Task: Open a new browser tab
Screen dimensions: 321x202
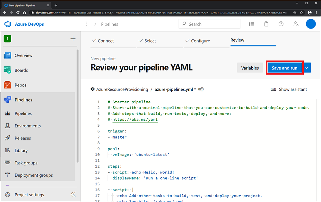Action: 56,5
